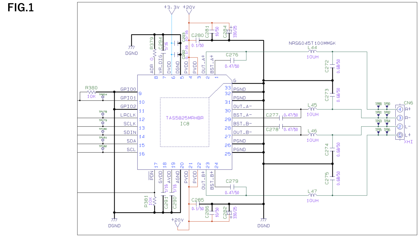This screenshot has height=236, width=419.
Task: Select the SCL label at pin 16
Action: (131, 150)
